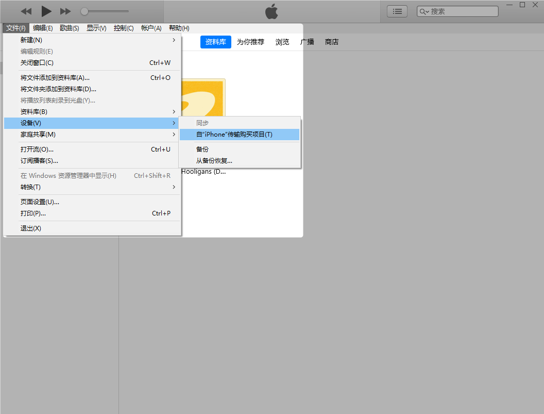Open the yellow album artwork thumbnail
The width and height of the screenshot is (544, 414).
click(x=203, y=97)
